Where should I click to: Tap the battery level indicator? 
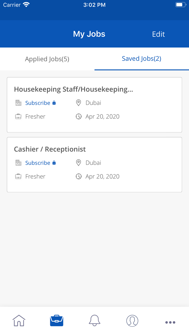tap(180, 4)
